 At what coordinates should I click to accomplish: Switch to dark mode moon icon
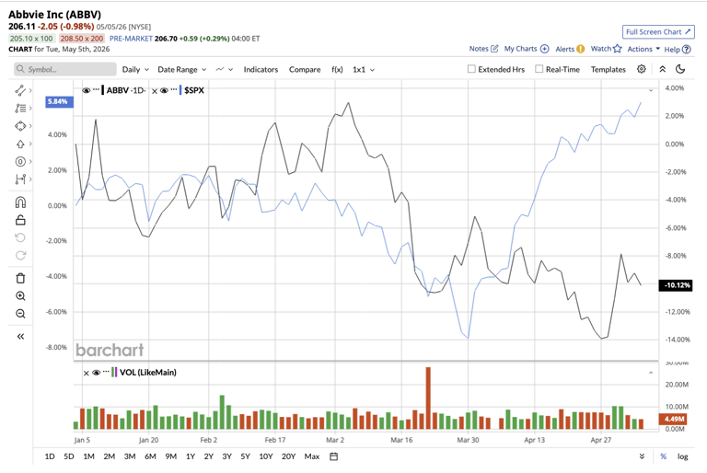click(680, 69)
